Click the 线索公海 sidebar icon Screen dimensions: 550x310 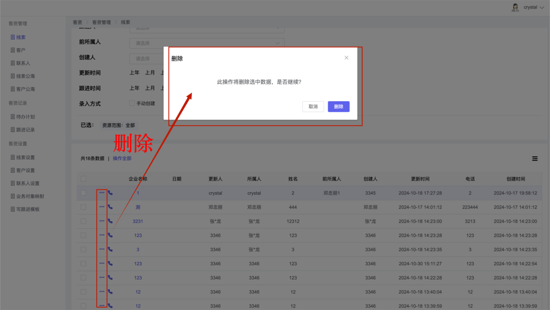(x=13, y=76)
